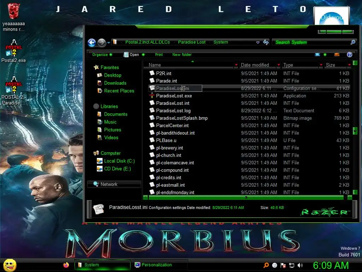Click Favorites in the navigation pane

110,67
